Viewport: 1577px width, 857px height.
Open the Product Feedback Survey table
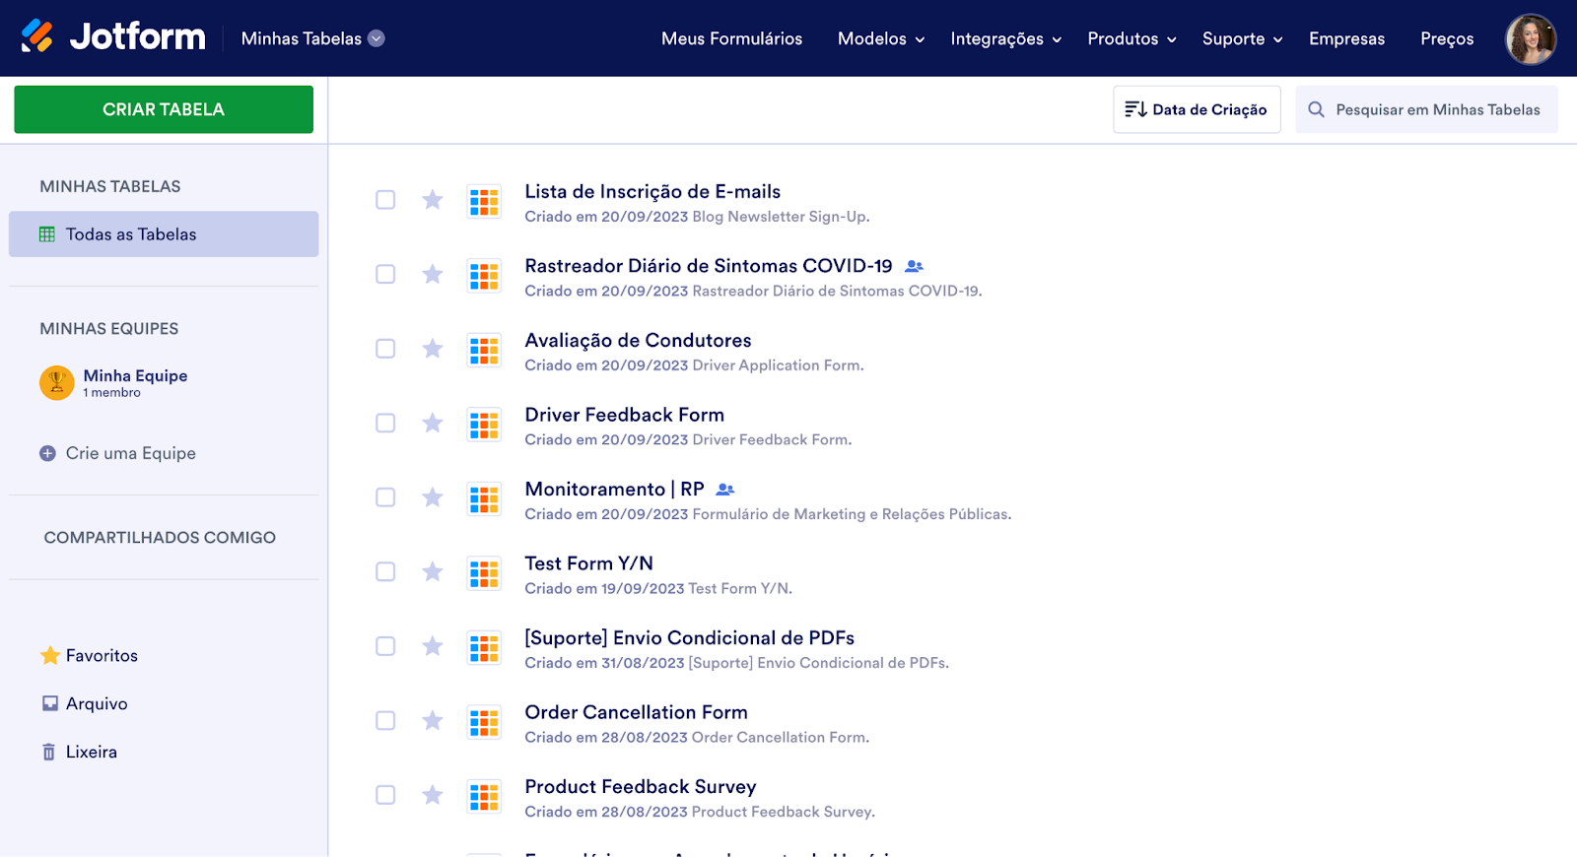[640, 787]
